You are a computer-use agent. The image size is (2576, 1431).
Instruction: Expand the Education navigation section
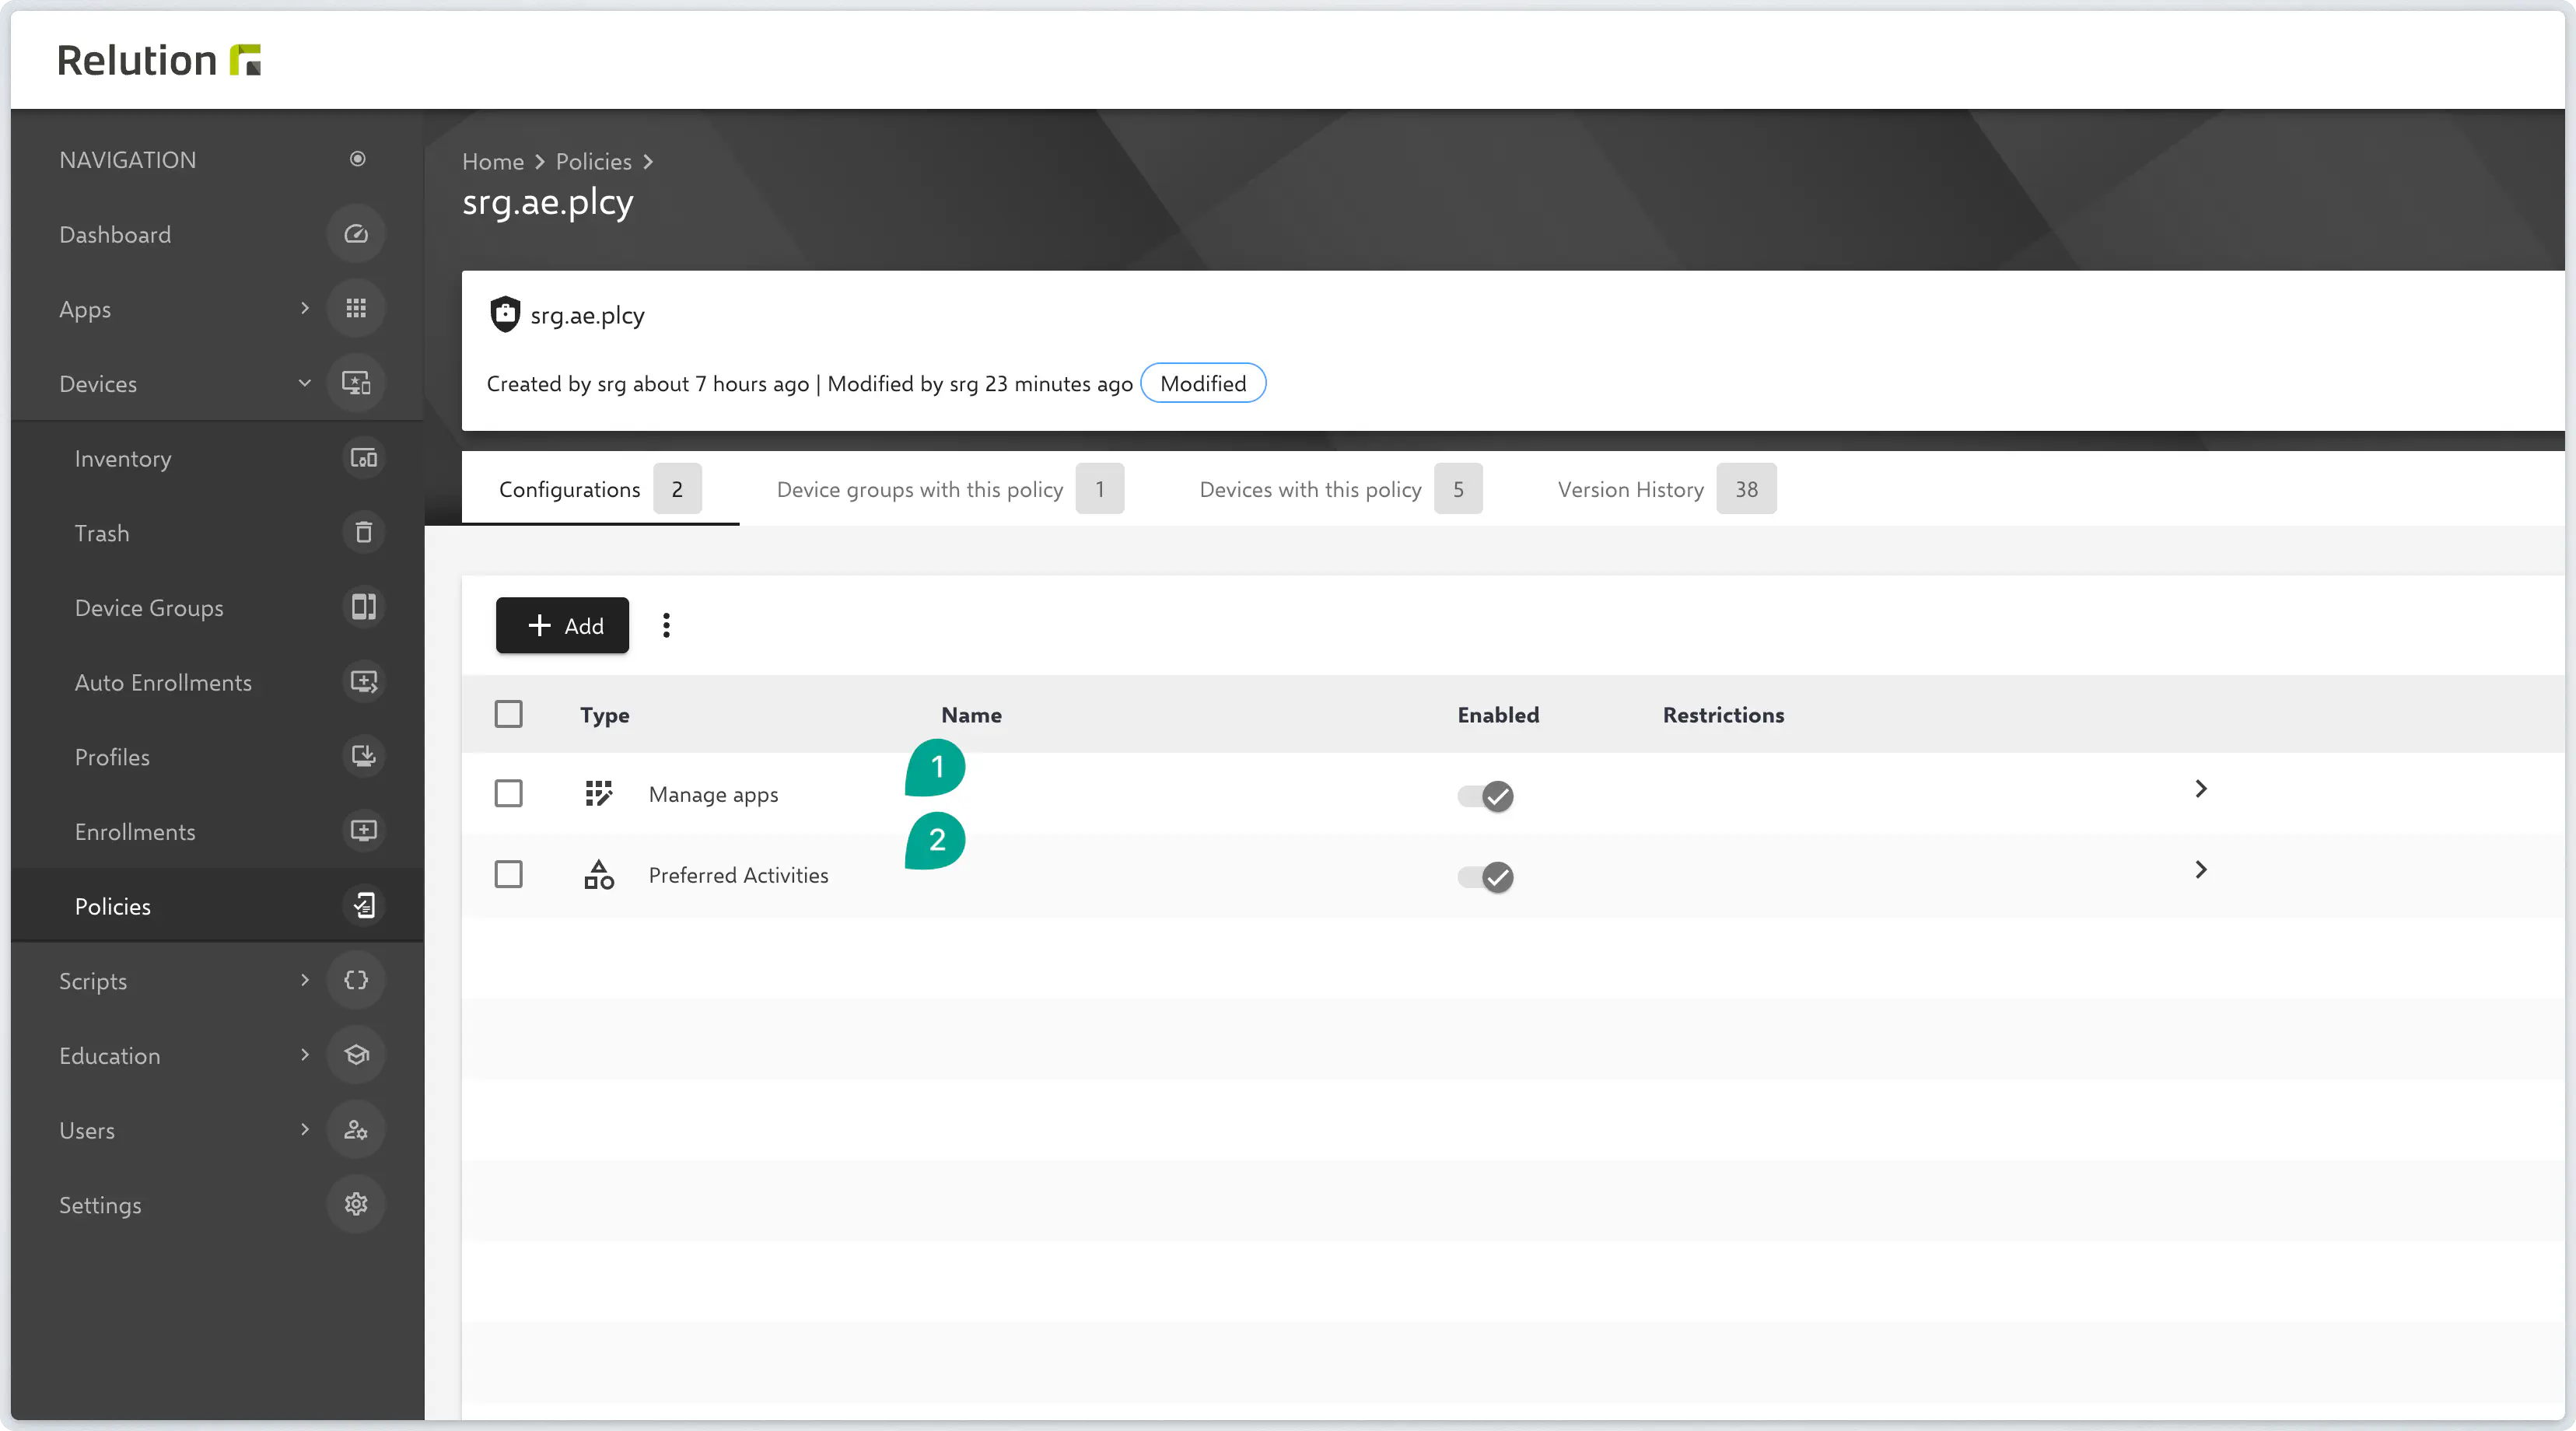305,1055
